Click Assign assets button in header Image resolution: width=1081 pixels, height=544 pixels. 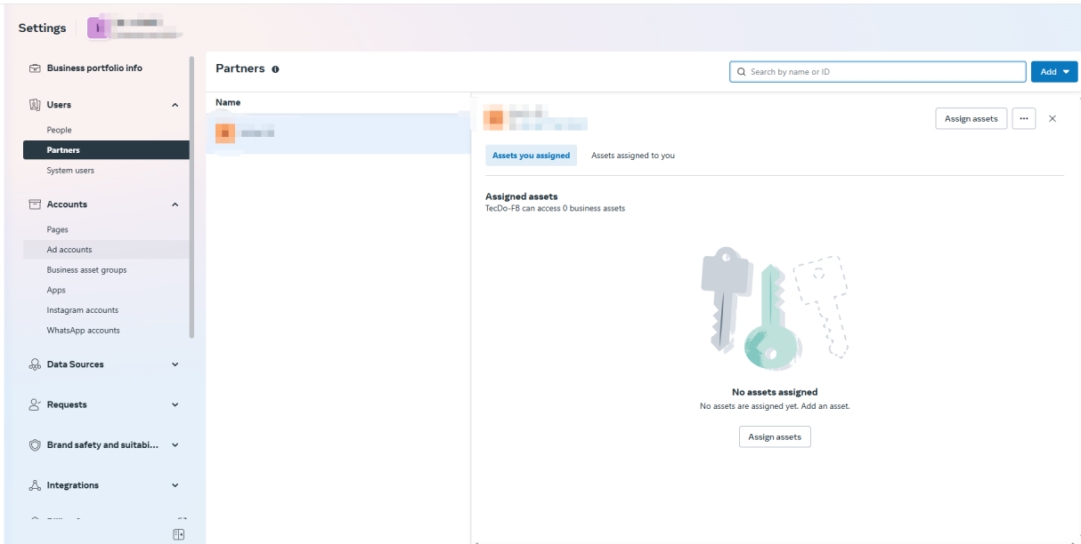(x=971, y=118)
